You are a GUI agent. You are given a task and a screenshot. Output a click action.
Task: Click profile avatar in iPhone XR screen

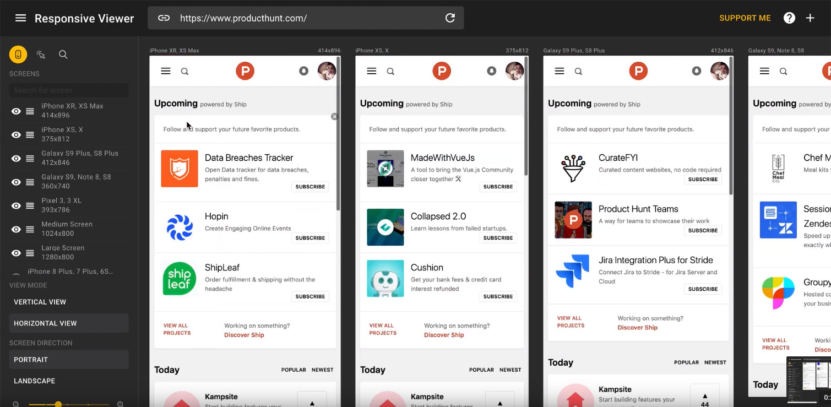coord(327,71)
